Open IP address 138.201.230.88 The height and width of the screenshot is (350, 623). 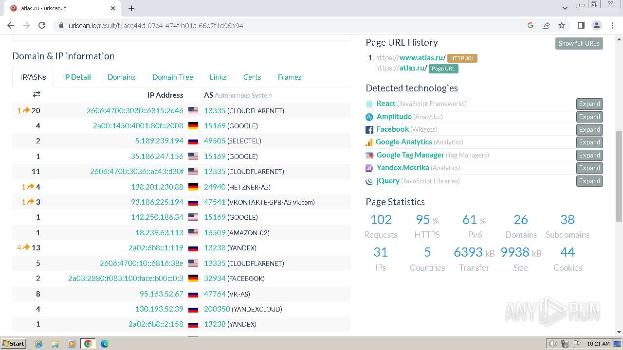coord(157,187)
